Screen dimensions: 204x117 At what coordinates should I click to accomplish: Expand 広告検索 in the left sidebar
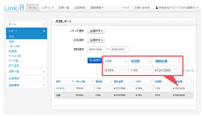(x=26, y=78)
